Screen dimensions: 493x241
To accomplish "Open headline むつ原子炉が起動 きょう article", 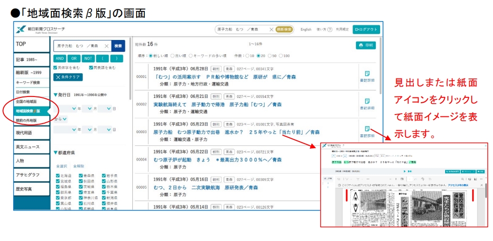I will click(218, 160).
